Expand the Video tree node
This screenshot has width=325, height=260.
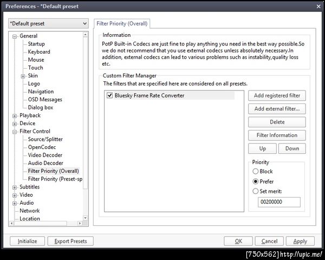click(15, 196)
